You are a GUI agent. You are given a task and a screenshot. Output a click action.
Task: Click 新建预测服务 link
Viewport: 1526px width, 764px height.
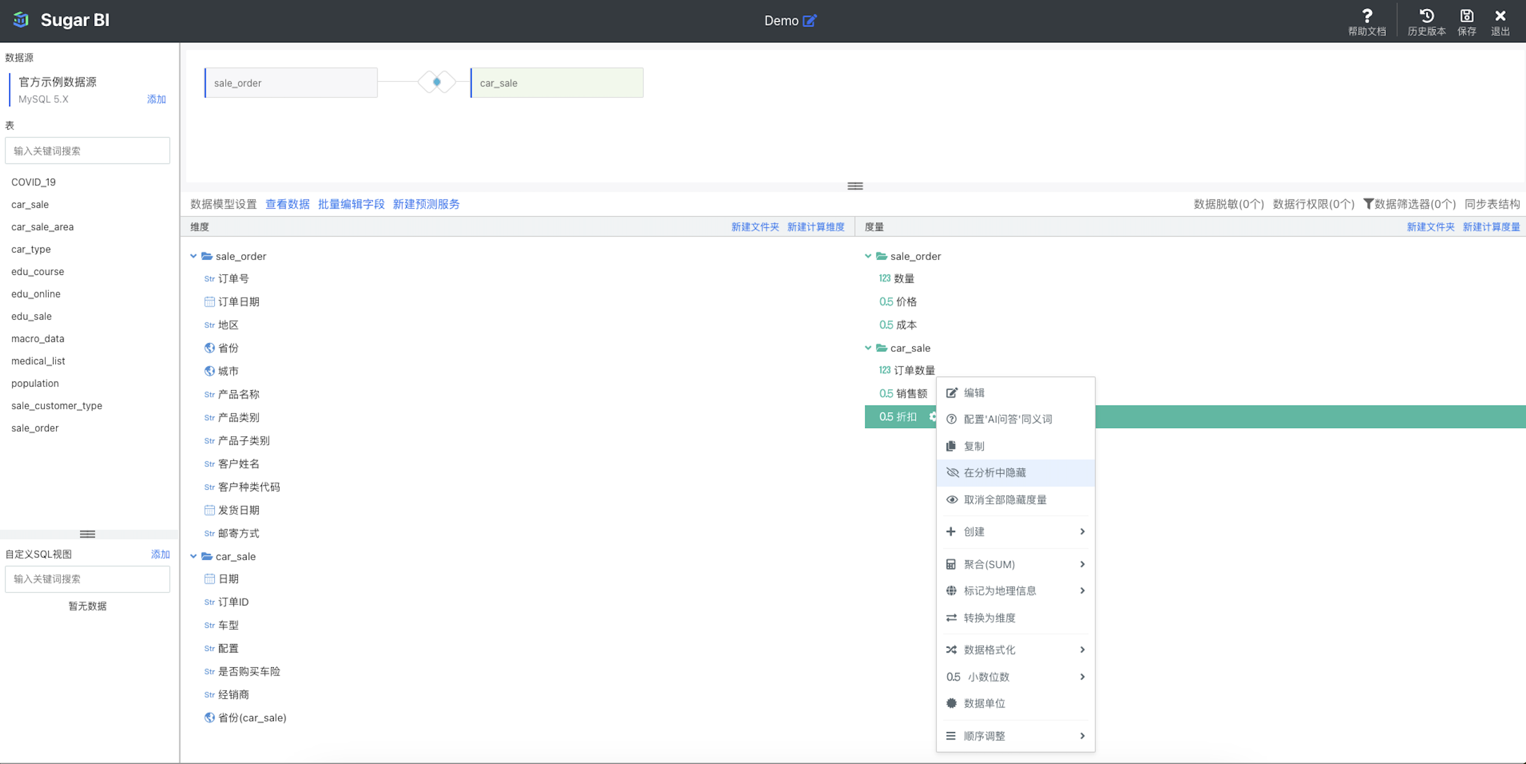(x=426, y=204)
